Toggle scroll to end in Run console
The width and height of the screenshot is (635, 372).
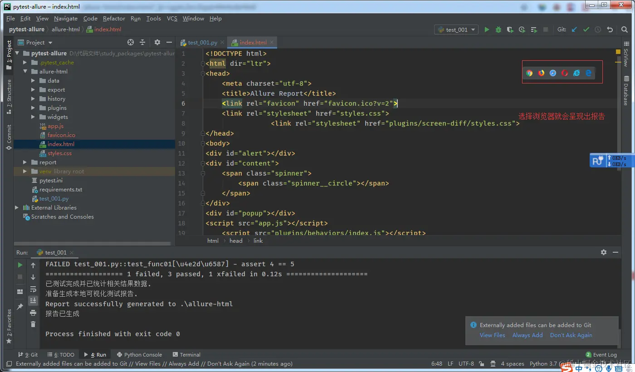pyautogui.click(x=33, y=301)
